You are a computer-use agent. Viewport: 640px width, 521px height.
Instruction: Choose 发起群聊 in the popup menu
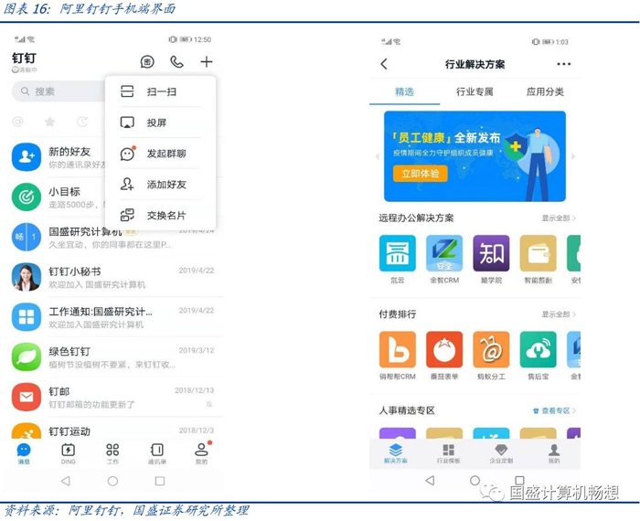(160, 154)
